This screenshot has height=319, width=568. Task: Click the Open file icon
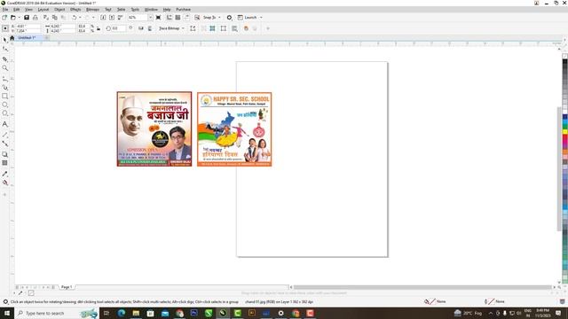tap(13, 18)
